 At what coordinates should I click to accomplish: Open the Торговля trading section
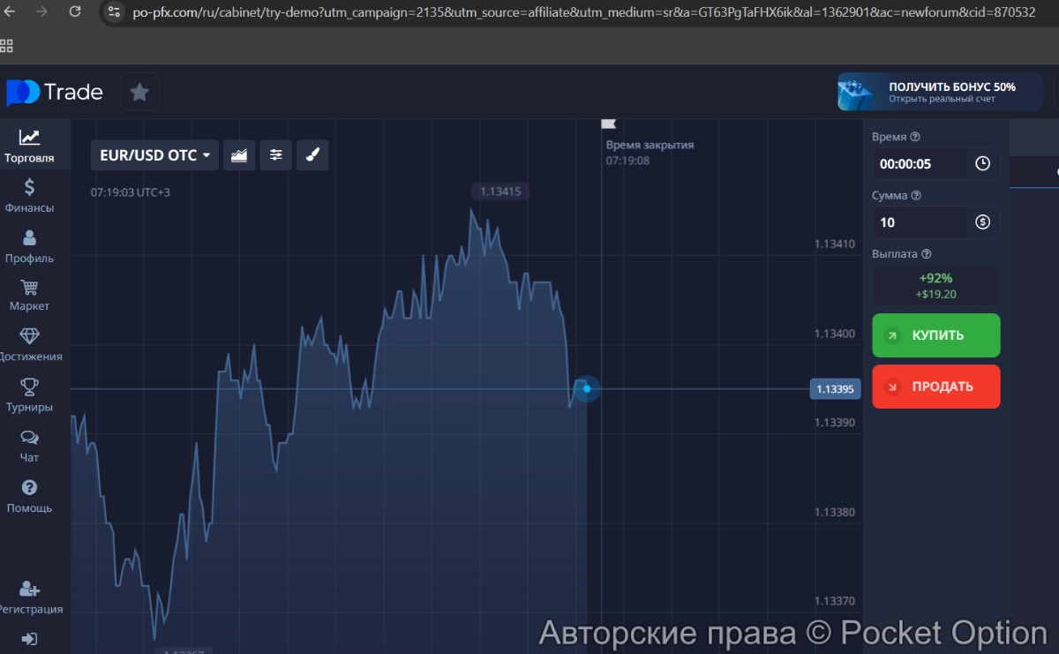(29, 147)
